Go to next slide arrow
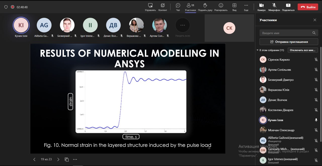Screen dimensions: 322x166 pos(58,159)
